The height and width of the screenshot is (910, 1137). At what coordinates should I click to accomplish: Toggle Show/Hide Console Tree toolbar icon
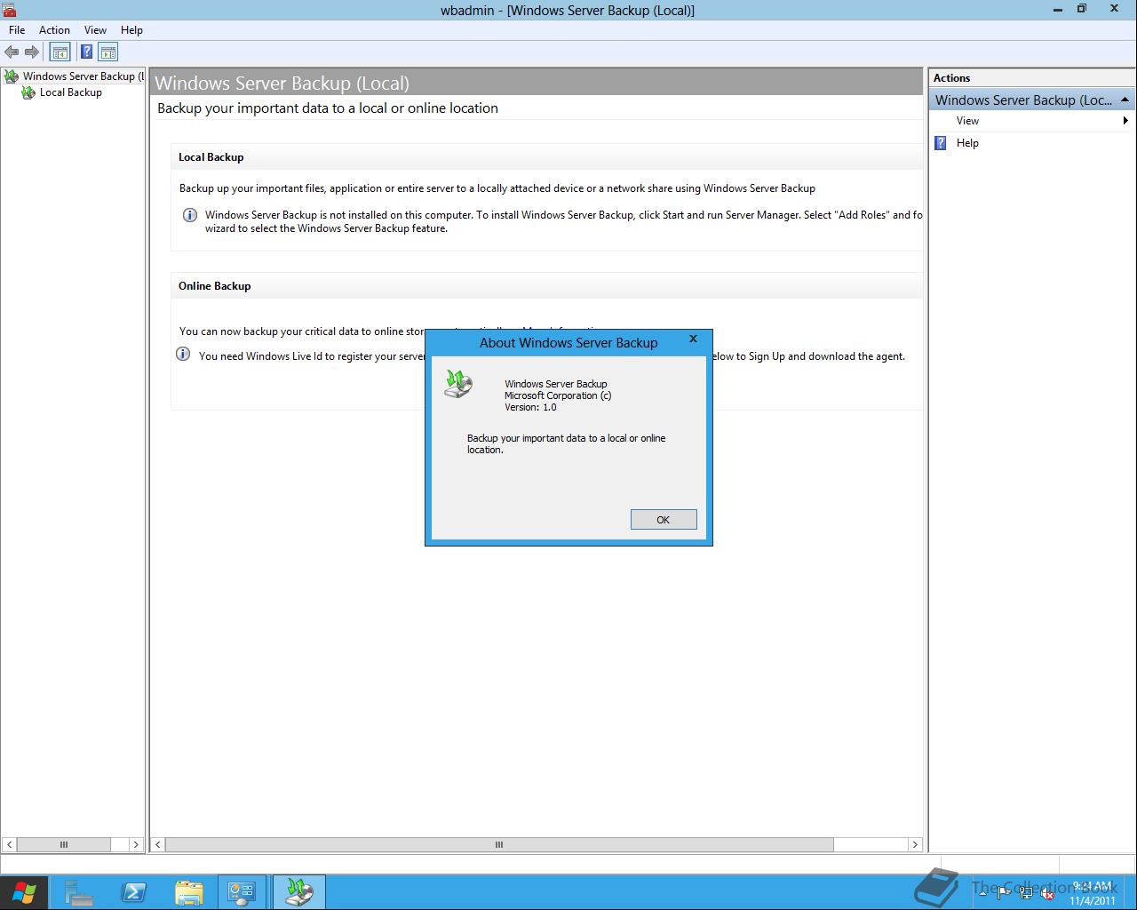[x=60, y=52]
